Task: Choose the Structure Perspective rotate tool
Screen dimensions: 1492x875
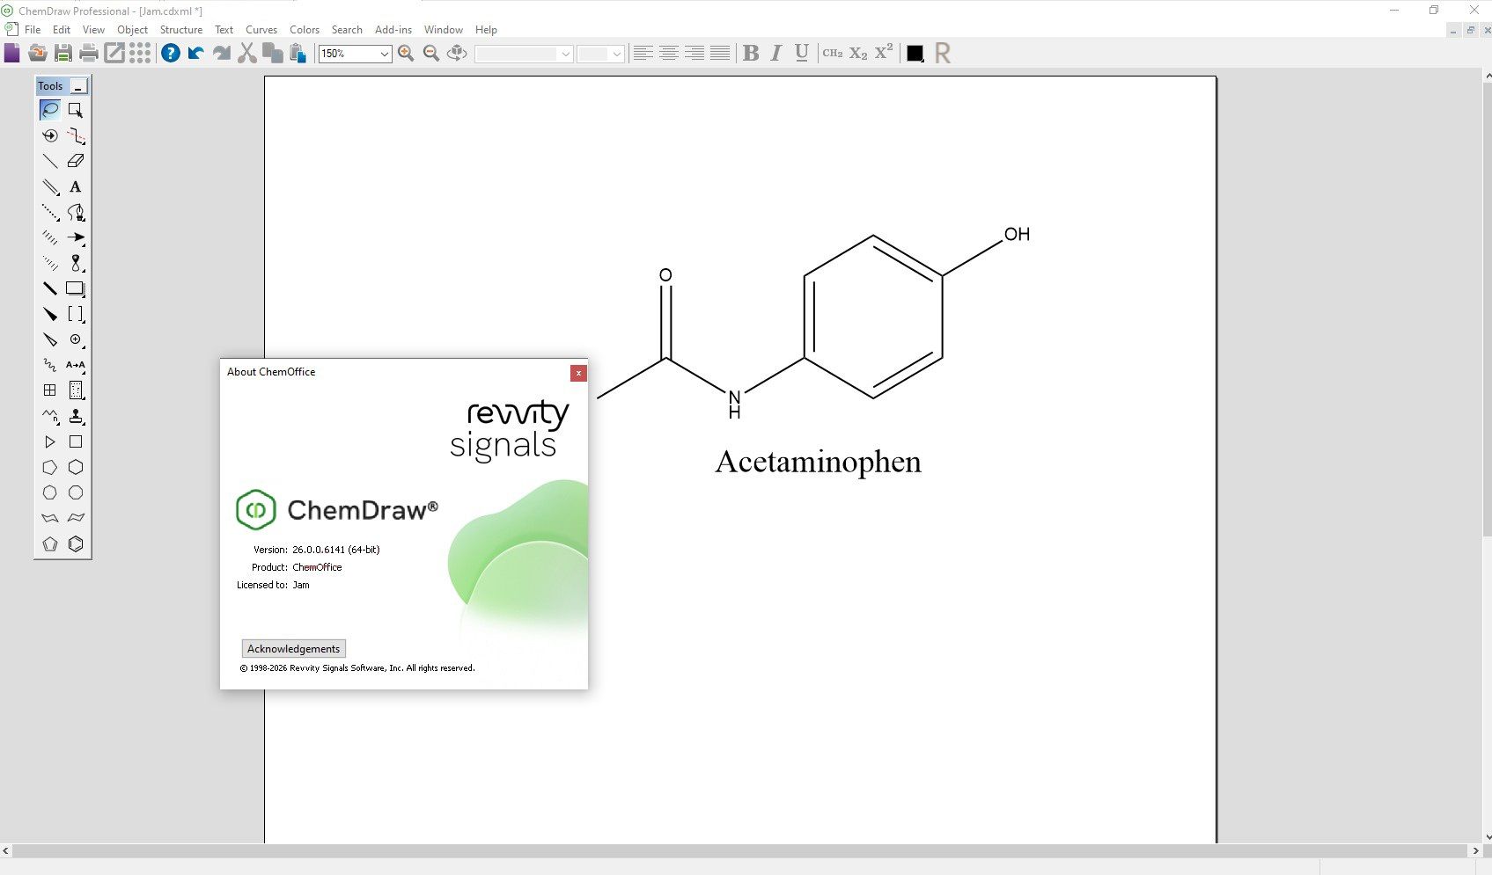Action: (50, 135)
